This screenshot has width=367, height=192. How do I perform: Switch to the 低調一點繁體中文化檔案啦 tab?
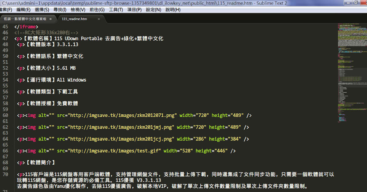click(25, 19)
